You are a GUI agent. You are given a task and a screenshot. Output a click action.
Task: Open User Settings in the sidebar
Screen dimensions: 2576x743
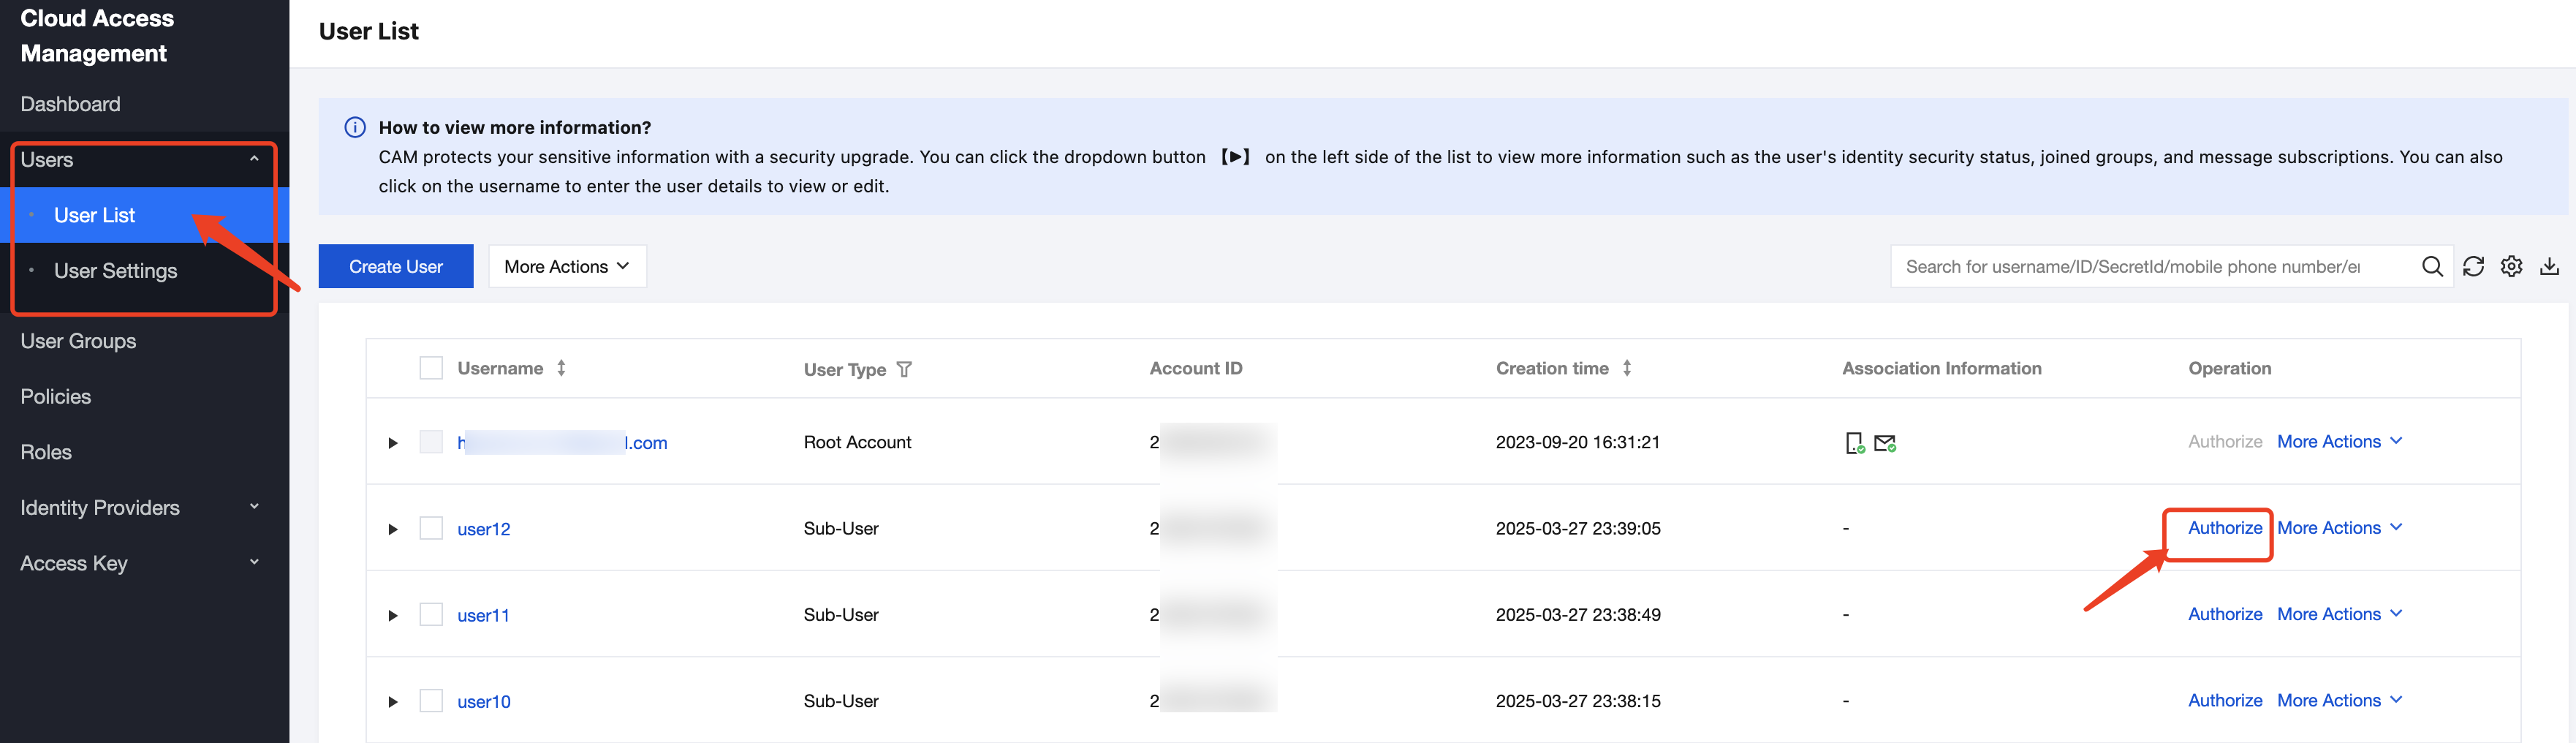(x=115, y=271)
